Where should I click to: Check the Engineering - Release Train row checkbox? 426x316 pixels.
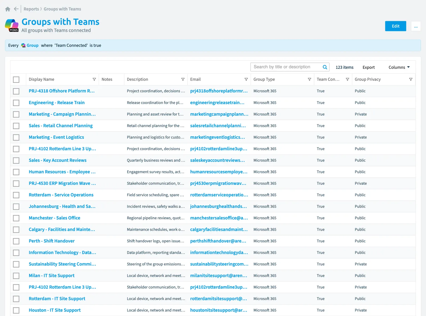click(16, 103)
